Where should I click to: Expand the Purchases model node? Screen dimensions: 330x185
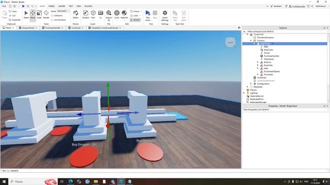[x=258, y=75]
